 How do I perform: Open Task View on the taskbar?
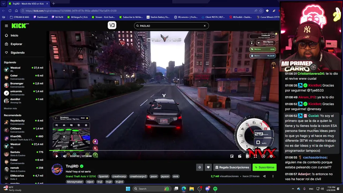(176, 189)
